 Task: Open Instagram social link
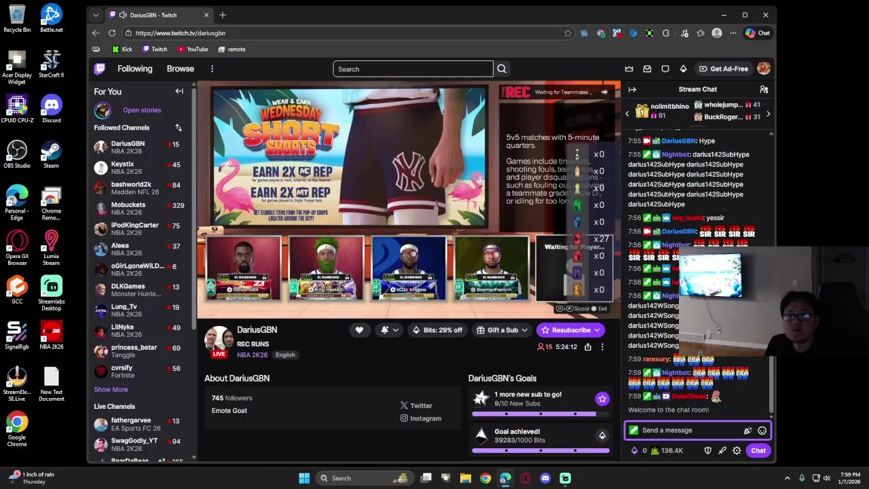pyautogui.click(x=421, y=418)
